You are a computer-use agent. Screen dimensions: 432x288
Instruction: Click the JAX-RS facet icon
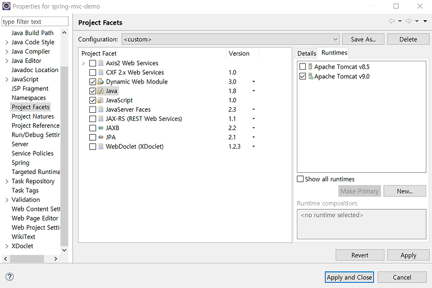101,119
